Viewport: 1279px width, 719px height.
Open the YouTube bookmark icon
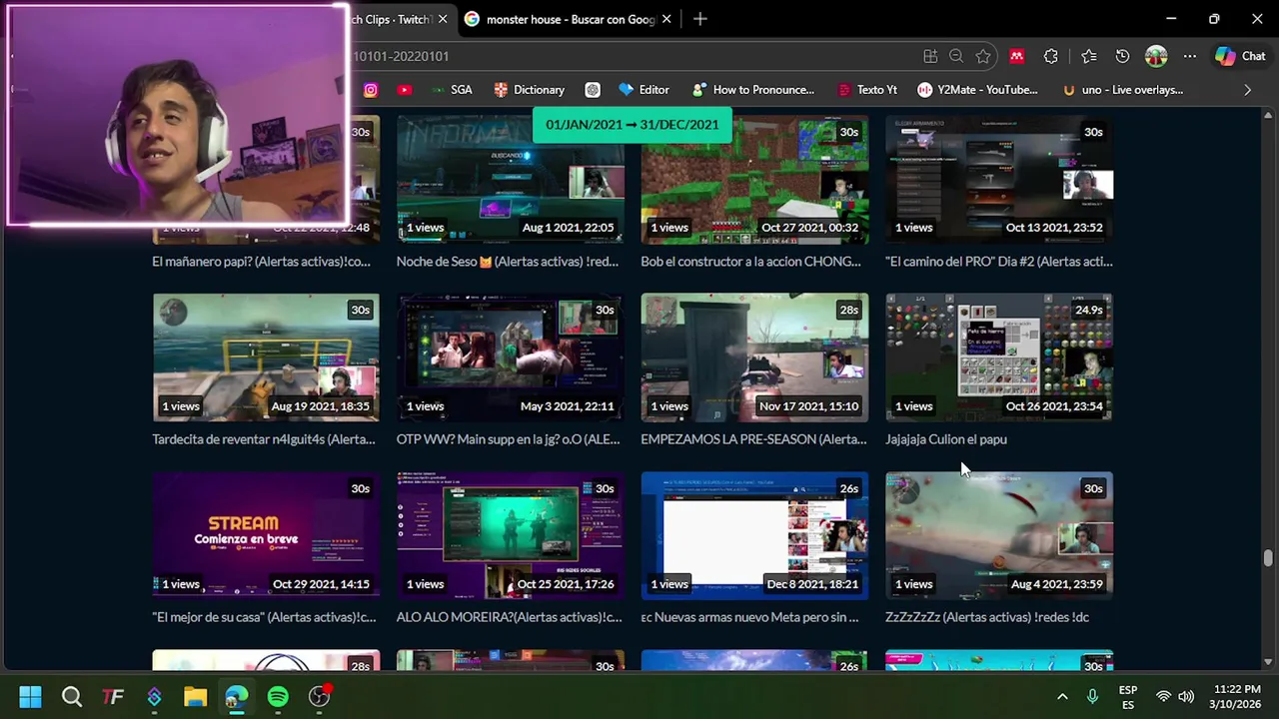click(x=404, y=90)
